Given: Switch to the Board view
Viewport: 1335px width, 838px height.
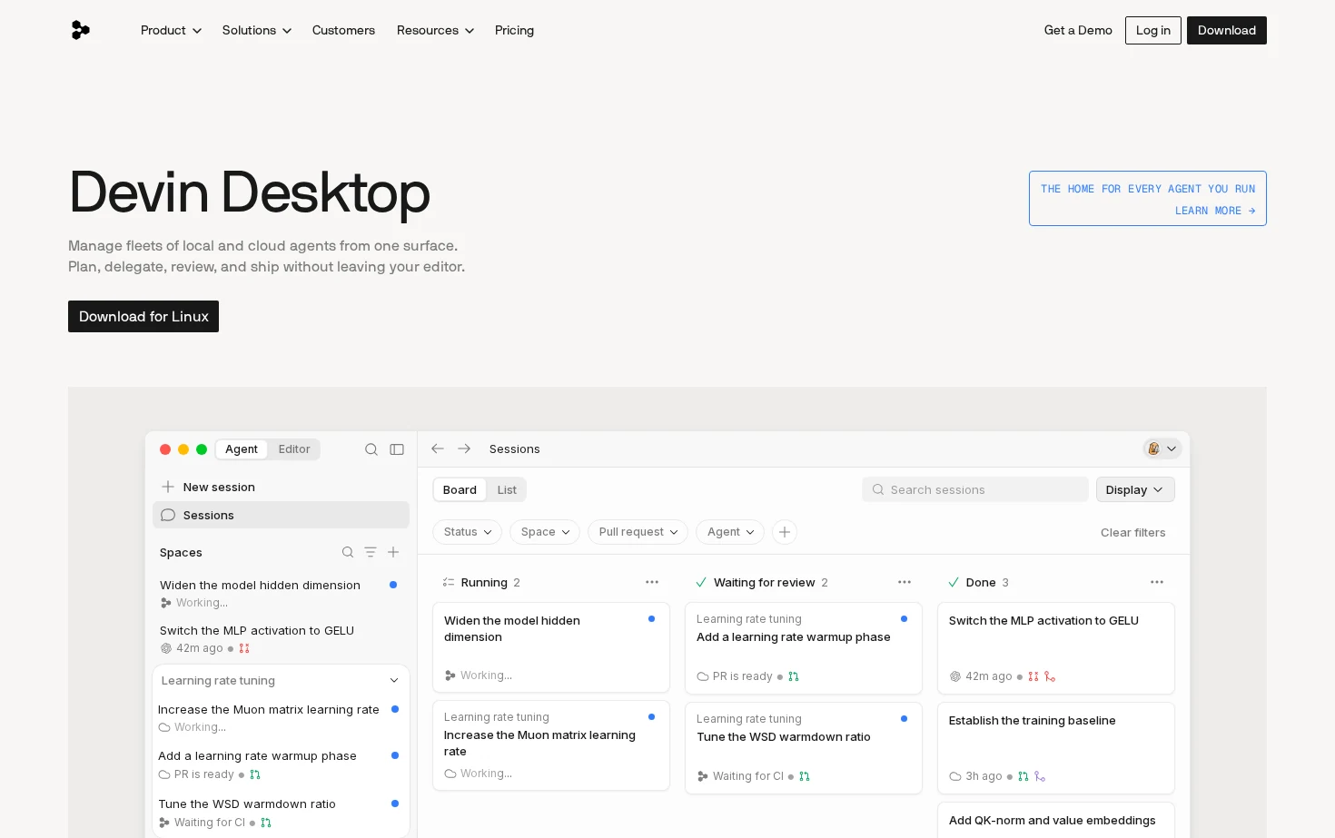Looking at the screenshot, I should click(460, 489).
